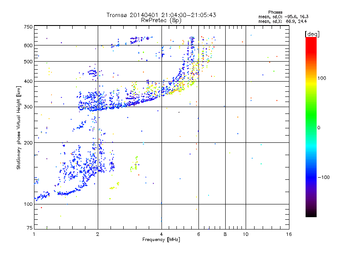The image size is (340, 255).
Task: Click the y-axis tick label '300'
Action: [x=28, y=107]
